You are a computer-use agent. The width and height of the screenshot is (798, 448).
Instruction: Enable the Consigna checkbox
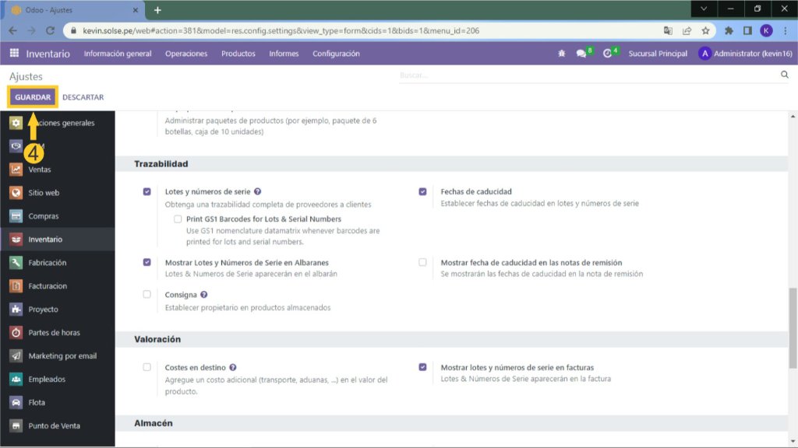(x=147, y=295)
